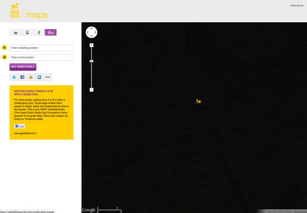Switch language to Nederlands
The height and width of the screenshot is (213, 307).
click(297, 6)
